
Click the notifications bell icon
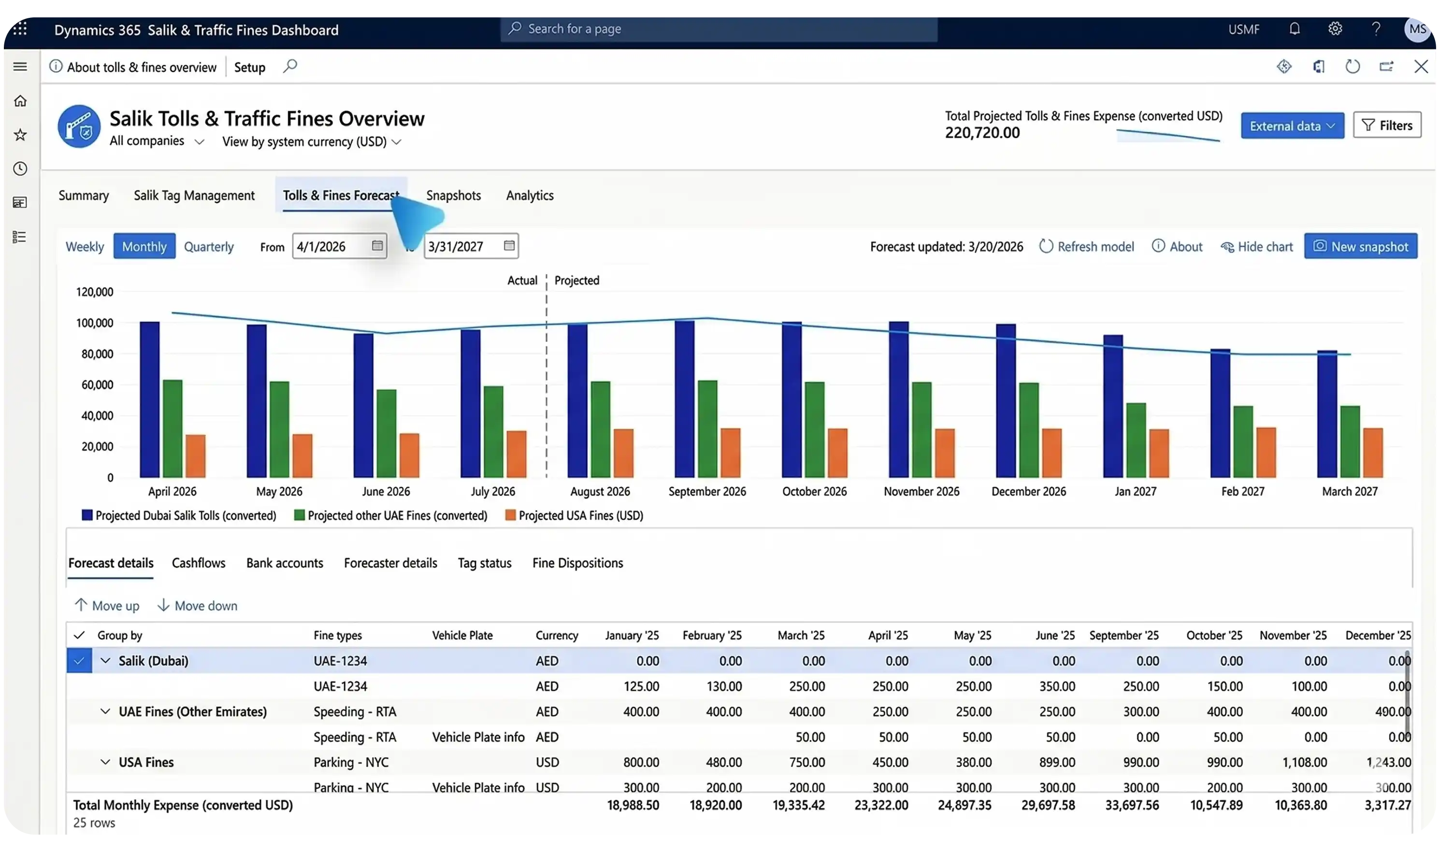click(x=1294, y=28)
